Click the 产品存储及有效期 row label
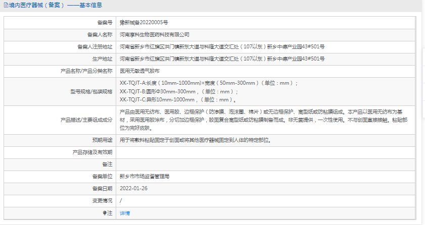Viewport: 425px width, 225px height. click(x=92, y=152)
